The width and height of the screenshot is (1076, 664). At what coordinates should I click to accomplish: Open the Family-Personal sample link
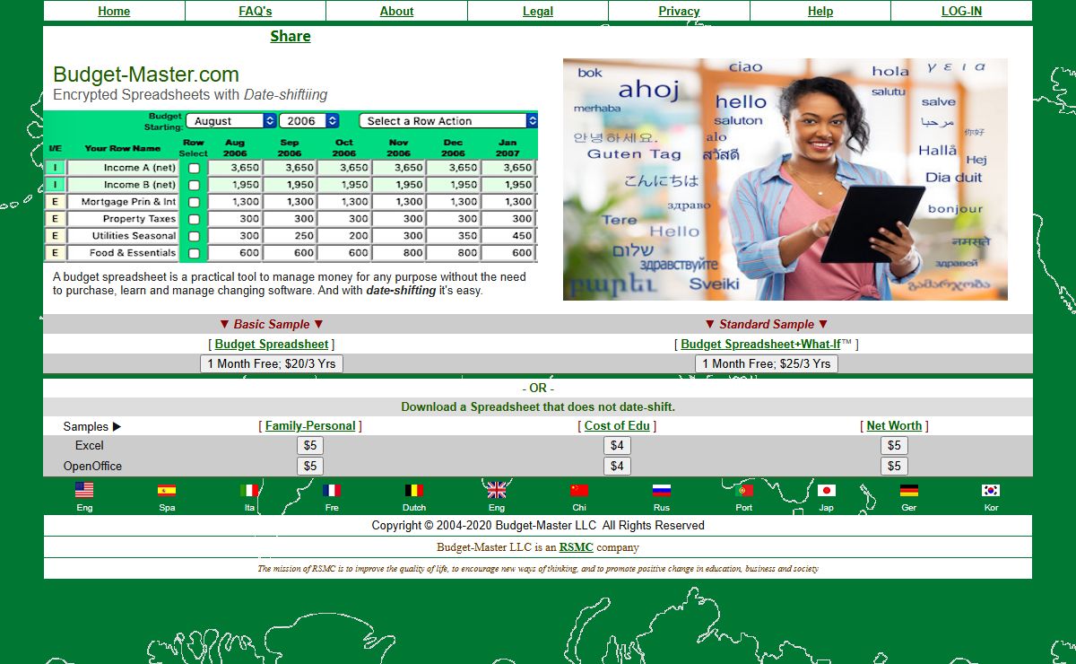tap(310, 425)
